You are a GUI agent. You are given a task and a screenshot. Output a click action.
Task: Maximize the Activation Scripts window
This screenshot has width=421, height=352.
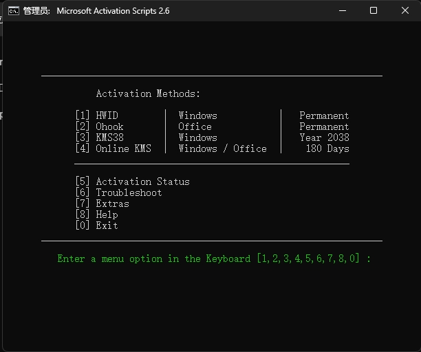374,11
